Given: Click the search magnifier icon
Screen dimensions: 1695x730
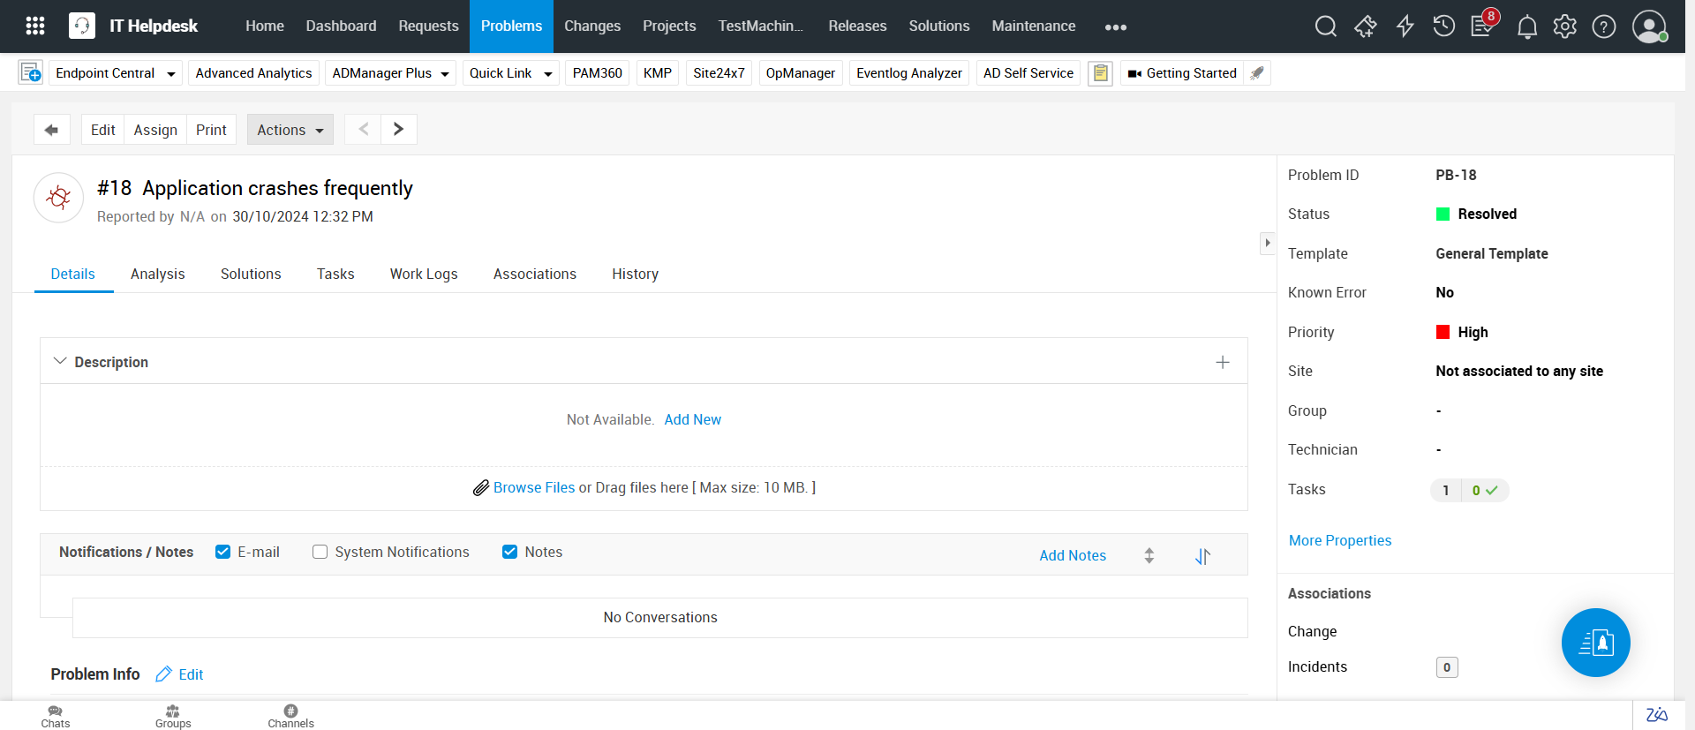Looking at the screenshot, I should (x=1325, y=26).
